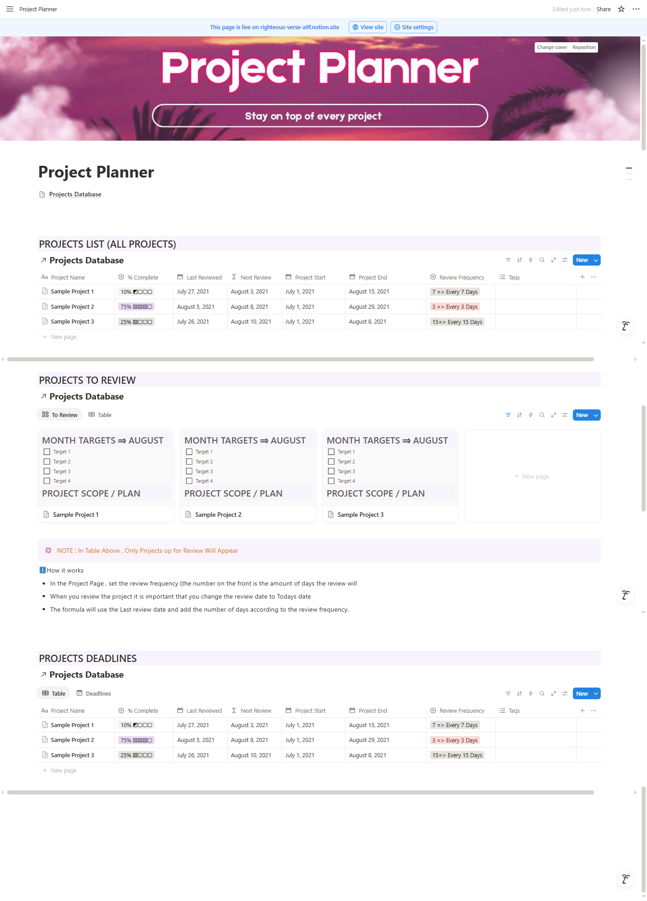Expand Projects Deadlines database to full page

554,694
